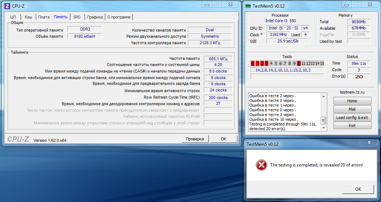Click the 2T command rate value
381x202 pixels.
pos(218,104)
